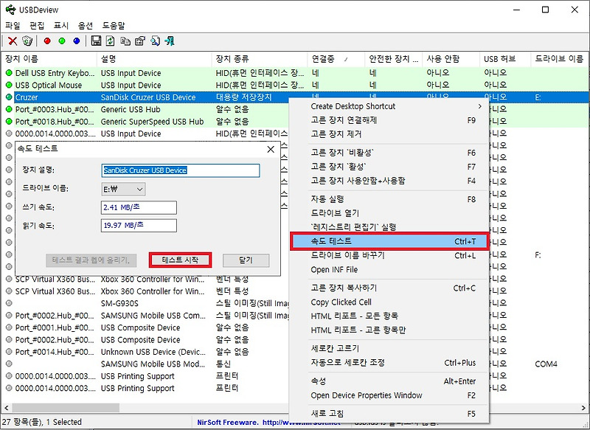Open the 편집 menu
Viewport: 590px width, 430px height.
pos(37,26)
